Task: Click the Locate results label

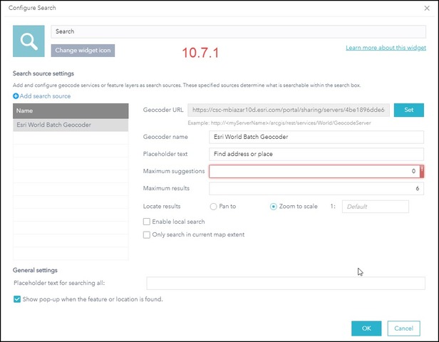Action: coord(162,207)
